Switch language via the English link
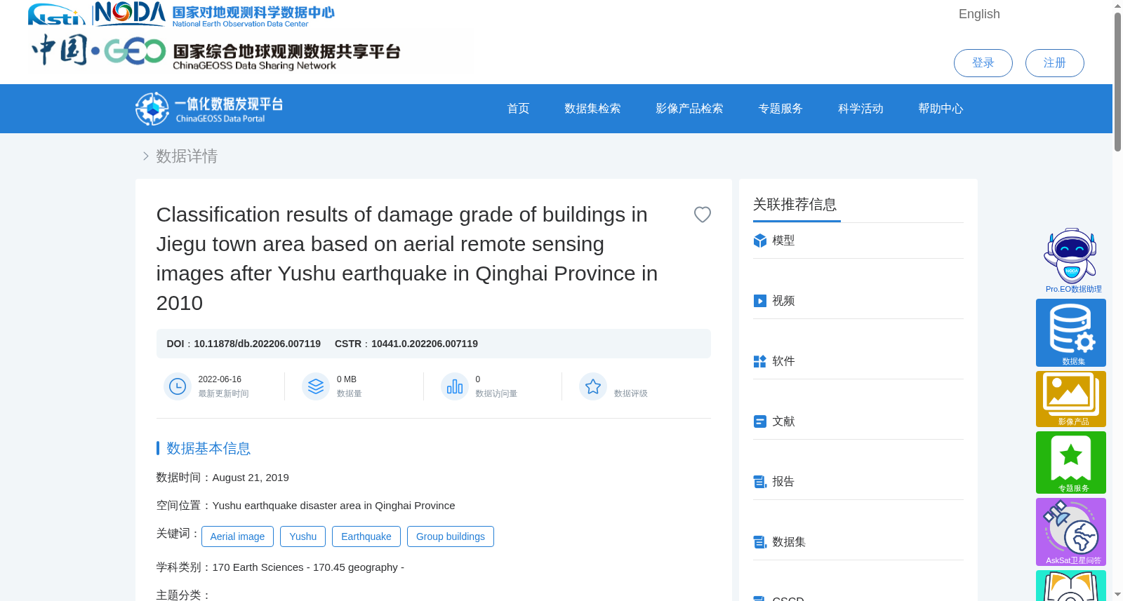 click(979, 14)
